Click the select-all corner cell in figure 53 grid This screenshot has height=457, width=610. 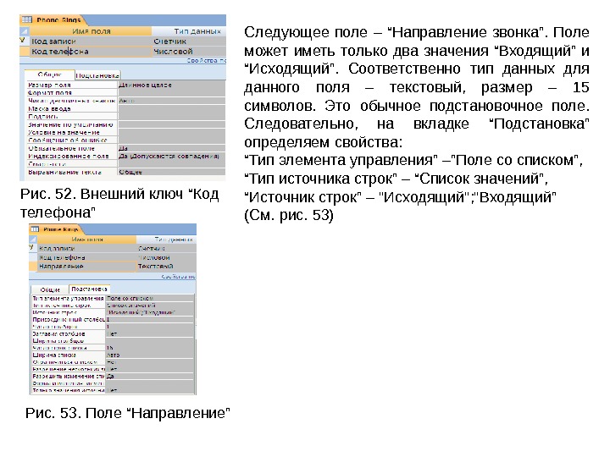tap(33, 240)
